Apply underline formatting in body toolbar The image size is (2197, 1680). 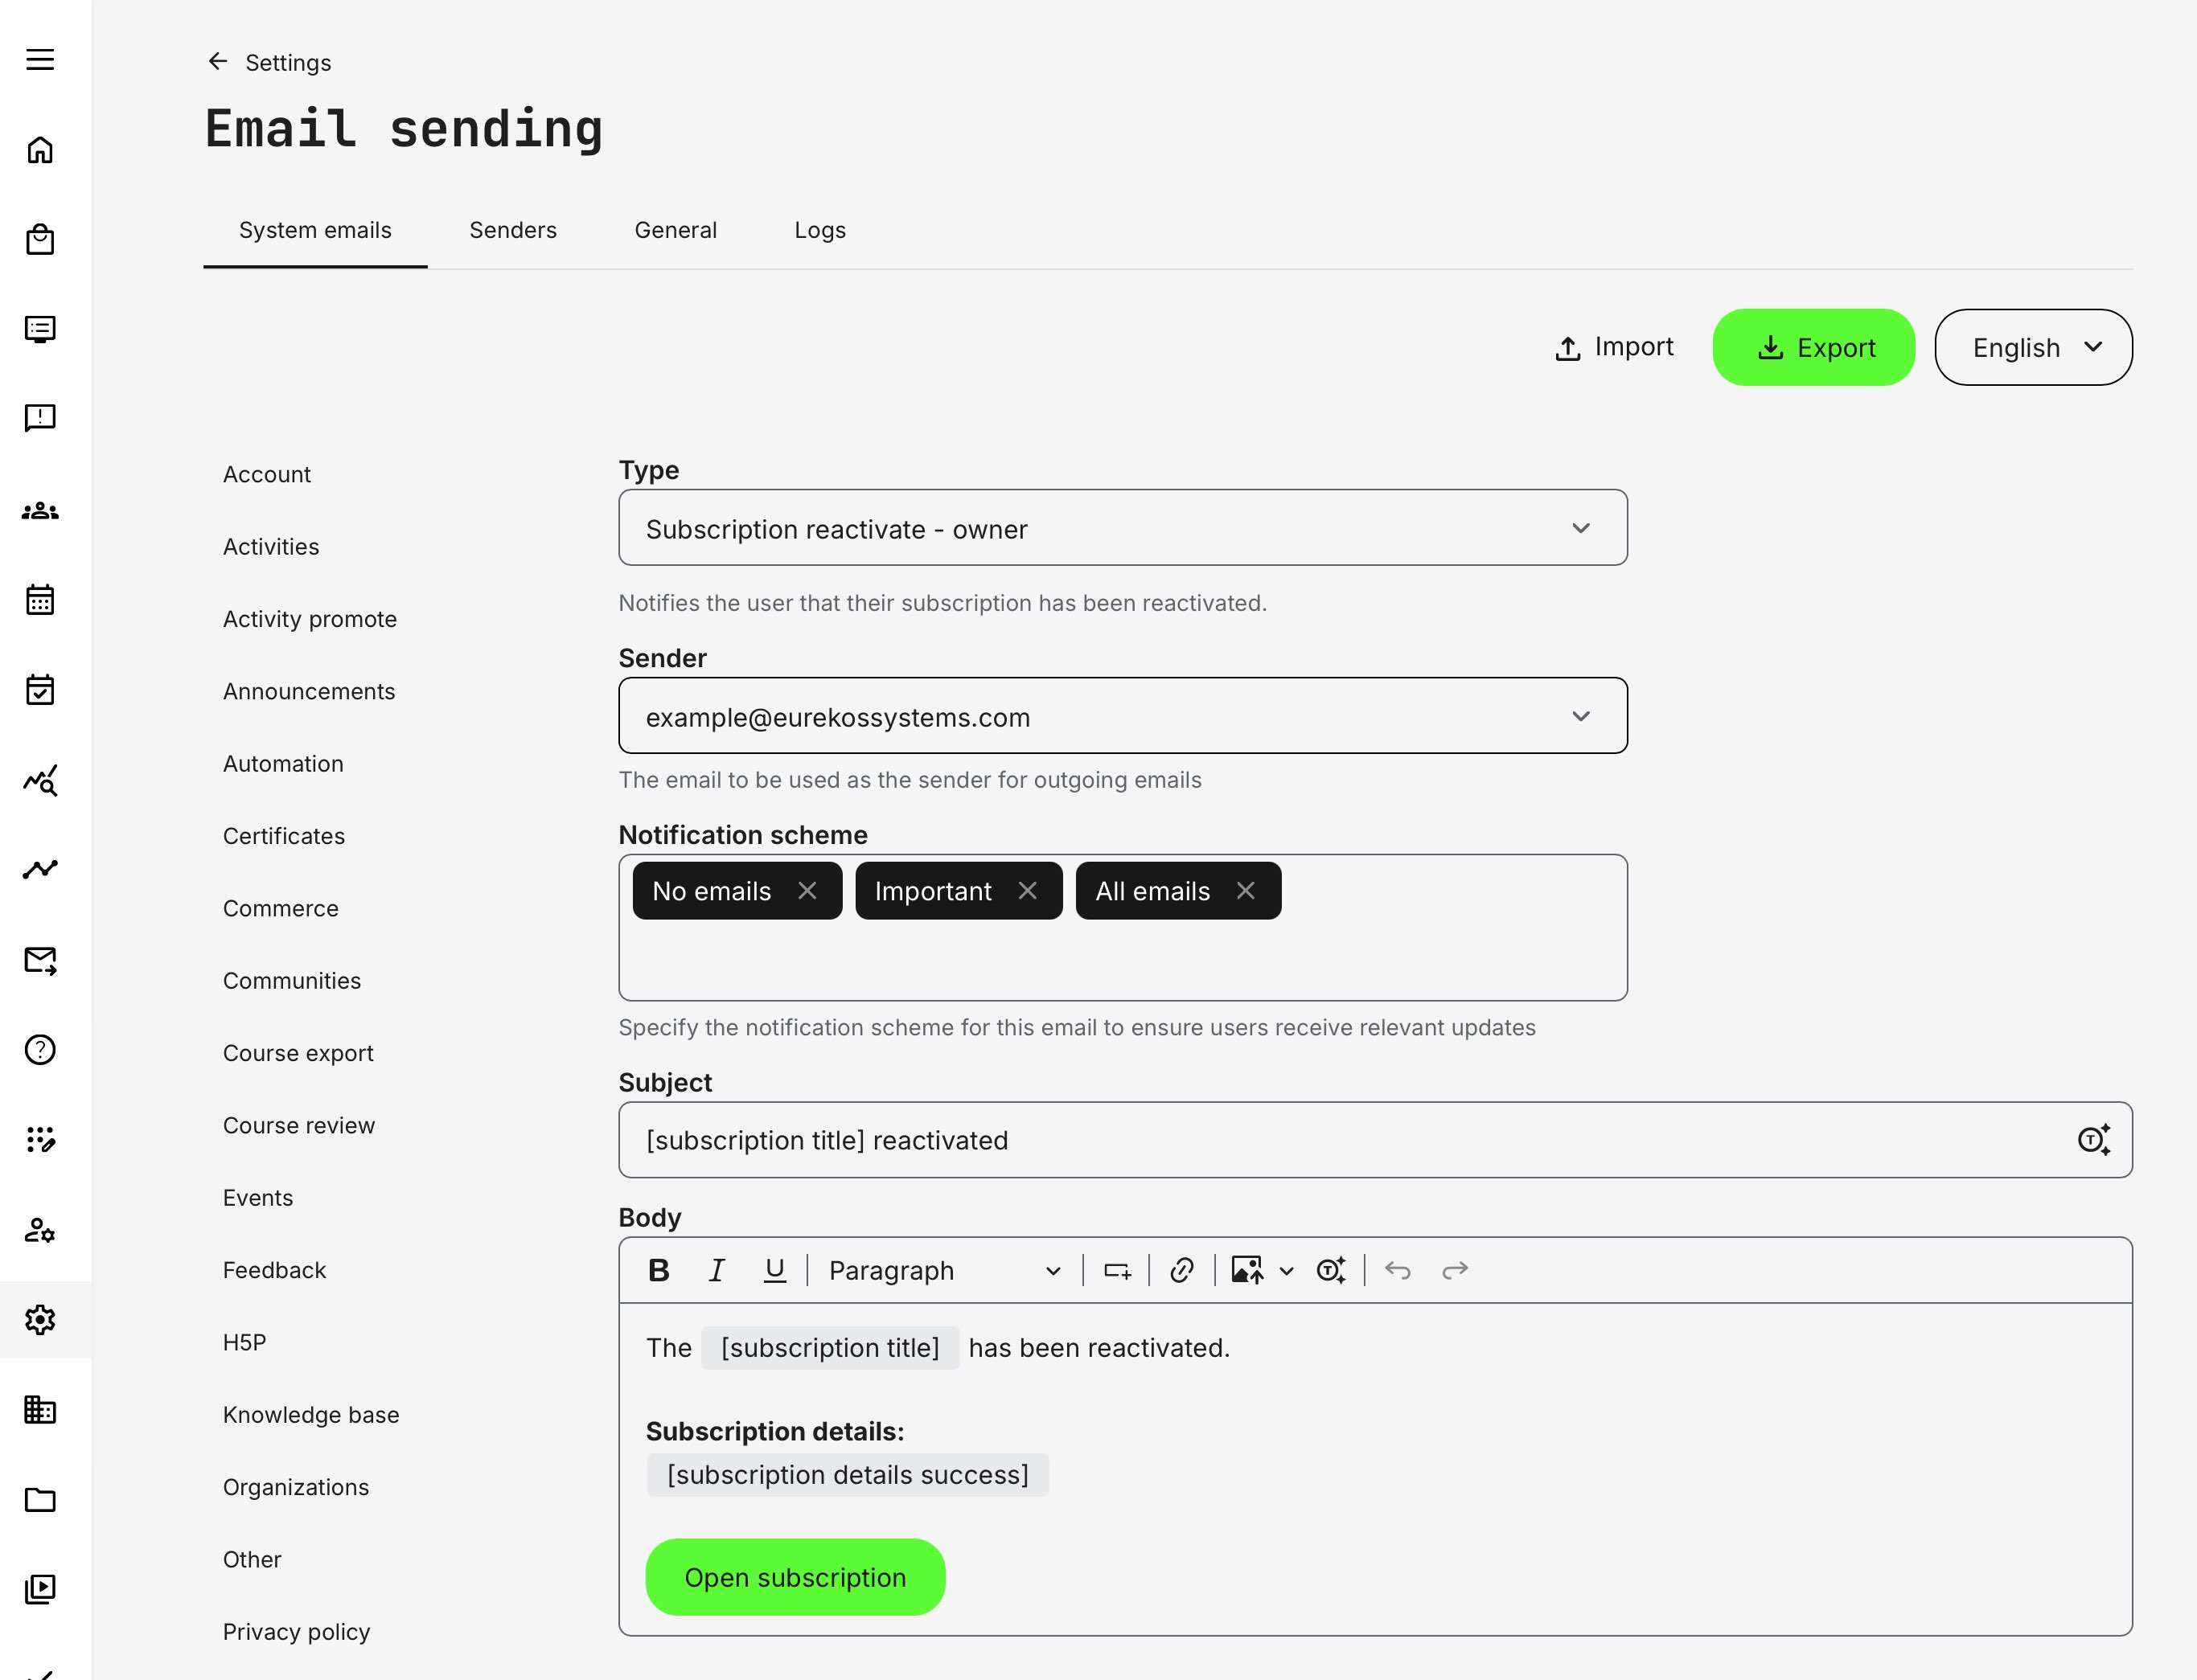point(774,1270)
